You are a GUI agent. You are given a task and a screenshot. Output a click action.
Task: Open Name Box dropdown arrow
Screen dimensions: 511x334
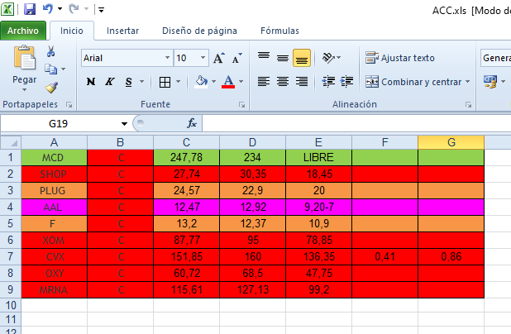(x=124, y=124)
